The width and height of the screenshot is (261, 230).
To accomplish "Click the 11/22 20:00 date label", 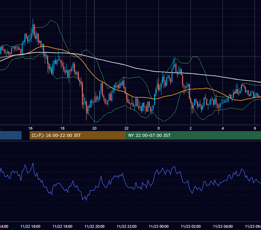I will tap(94, 226).
